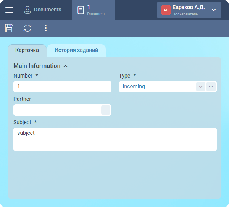
Task: Open the user account dropdown chevron
Action: point(214,10)
